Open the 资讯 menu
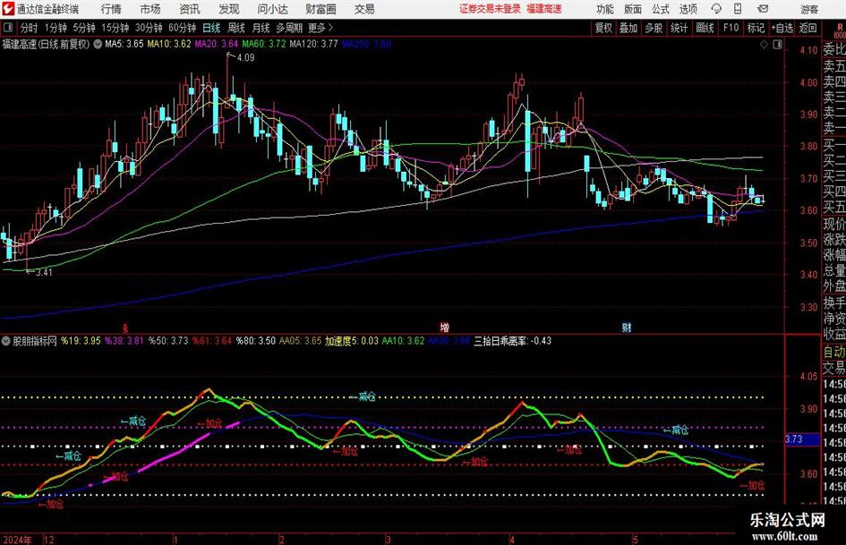 pos(190,9)
